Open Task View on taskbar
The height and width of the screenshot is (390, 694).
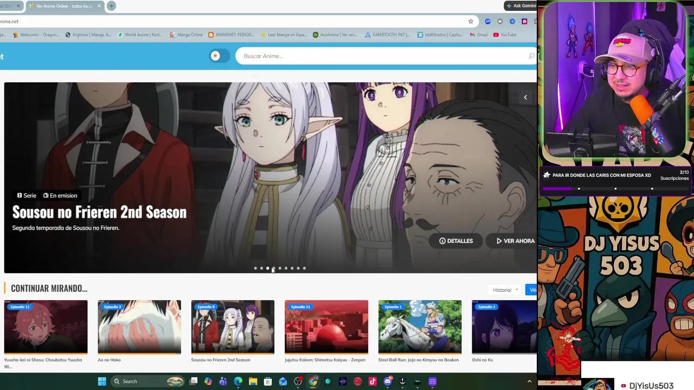(194, 381)
